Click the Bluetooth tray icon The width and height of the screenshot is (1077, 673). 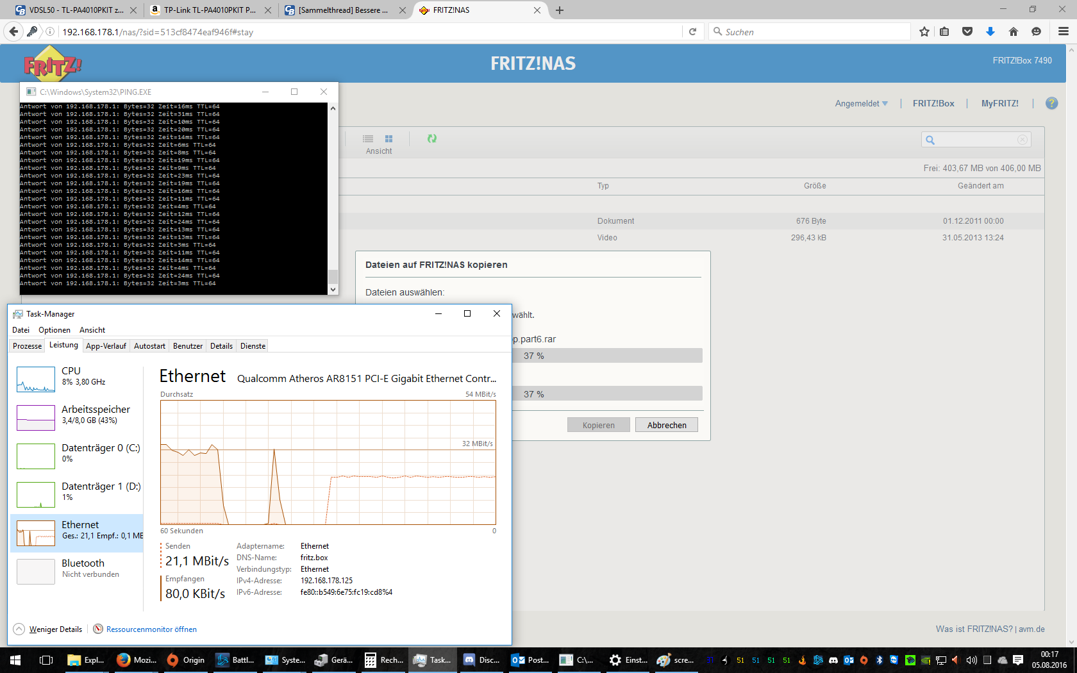click(x=880, y=660)
